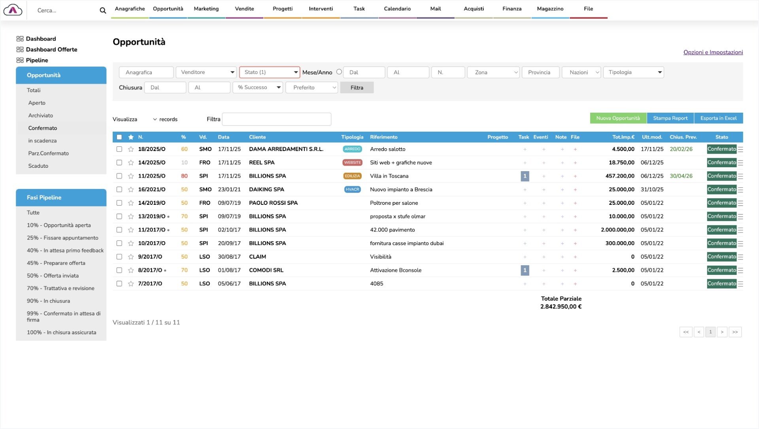The width and height of the screenshot is (759, 429).
Task: Expand the Stato (1) filter dropdown
Action: point(270,72)
